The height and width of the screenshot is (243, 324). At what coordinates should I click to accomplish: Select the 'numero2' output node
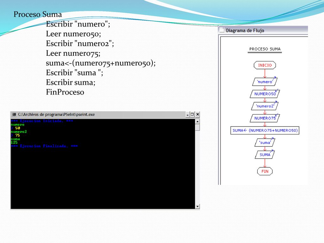coord(265,106)
